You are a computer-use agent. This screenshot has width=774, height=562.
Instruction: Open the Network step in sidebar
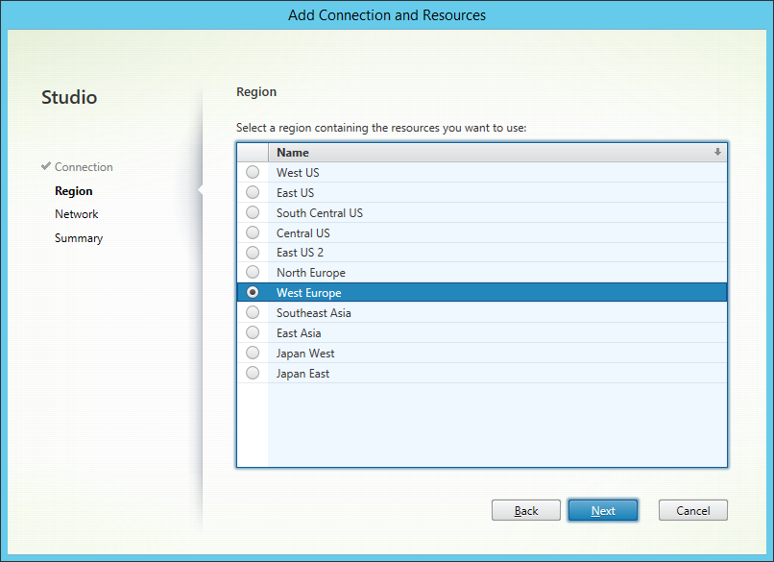coord(77,214)
